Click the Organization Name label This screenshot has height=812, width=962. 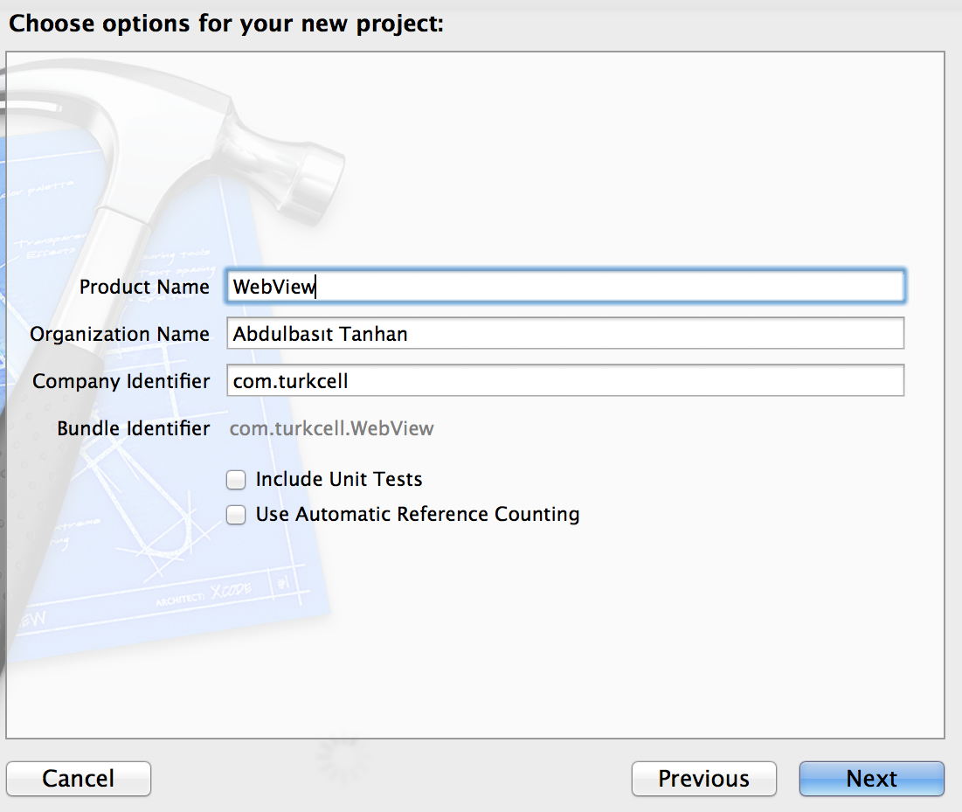pos(120,334)
